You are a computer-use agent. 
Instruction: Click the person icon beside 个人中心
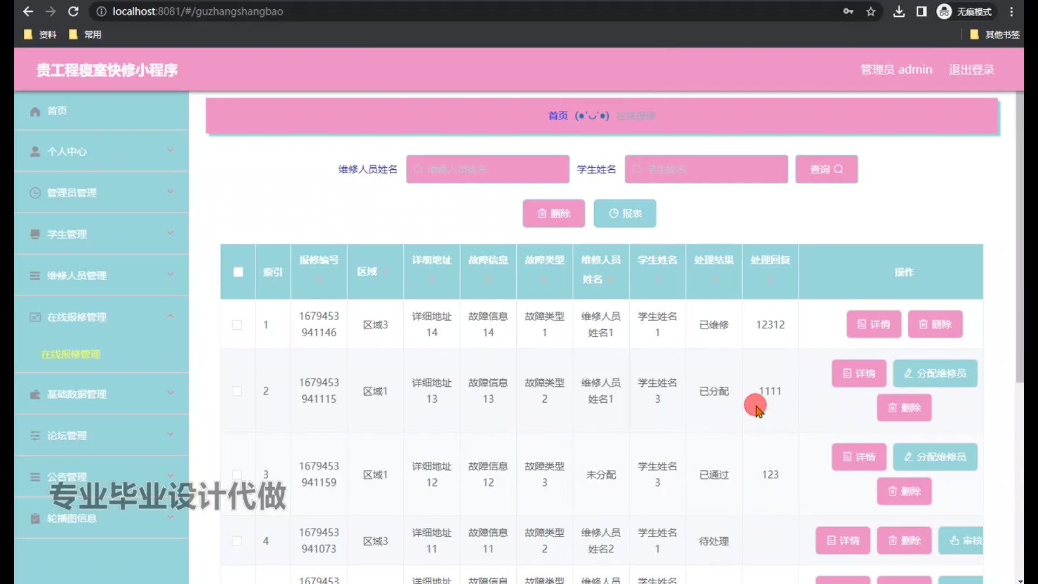[x=35, y=151]
